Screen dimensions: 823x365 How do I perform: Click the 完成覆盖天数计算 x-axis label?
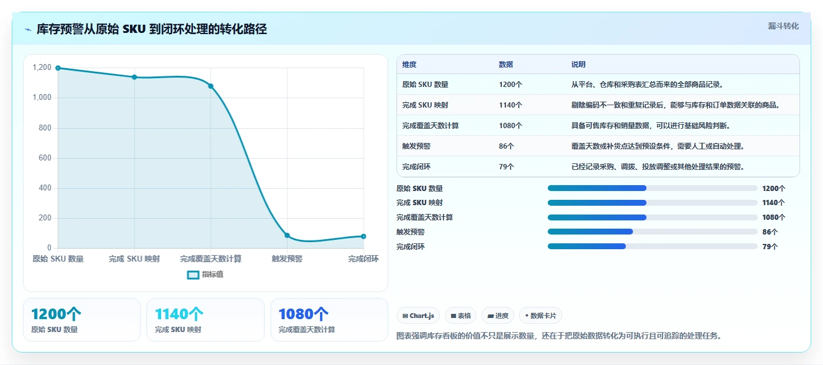click(x=211, y=259)
